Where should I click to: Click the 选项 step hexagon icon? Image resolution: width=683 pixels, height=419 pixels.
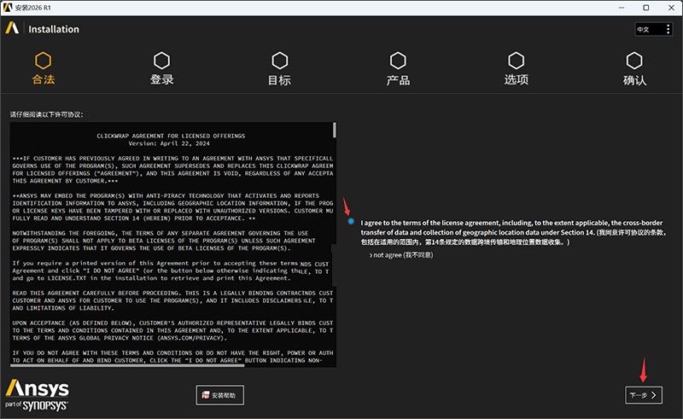[x=517, y=61]
